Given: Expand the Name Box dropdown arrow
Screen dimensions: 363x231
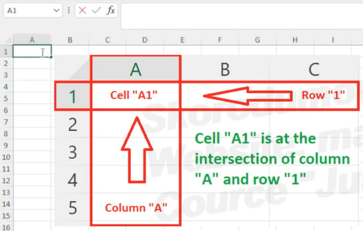Looking at the screenshot, I should (57, 10).
